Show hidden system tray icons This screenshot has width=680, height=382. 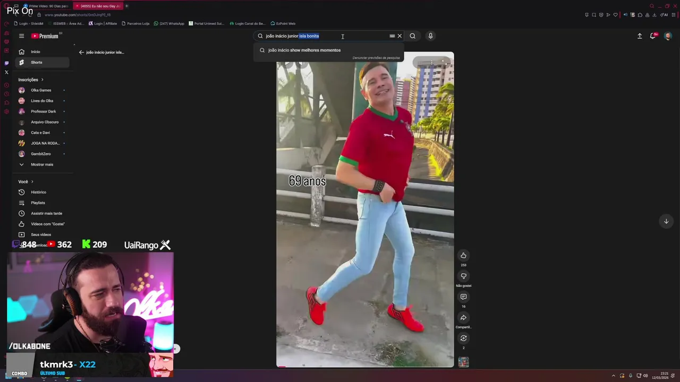pyautogui.click(x=613, y=376)
